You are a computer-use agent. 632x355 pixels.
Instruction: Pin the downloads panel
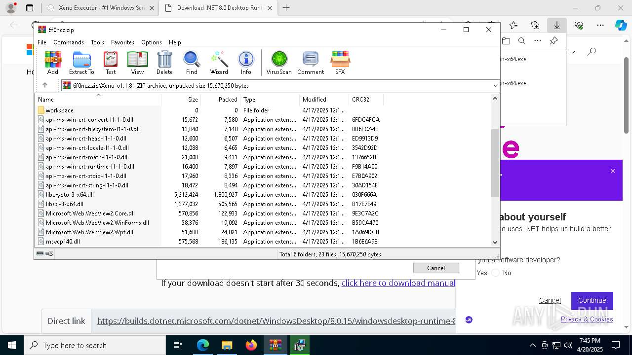tap(553, 41)
